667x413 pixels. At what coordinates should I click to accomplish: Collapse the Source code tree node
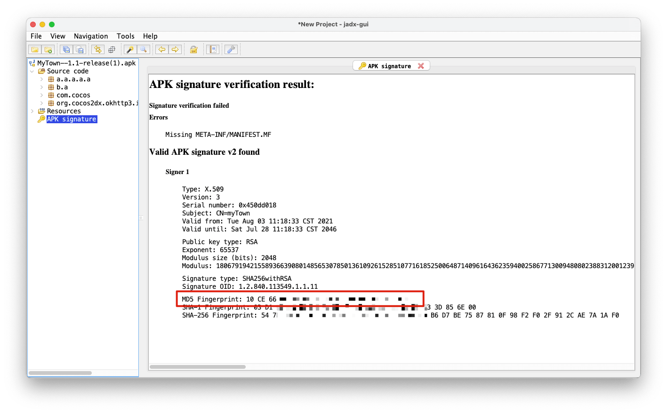[32, 71]
